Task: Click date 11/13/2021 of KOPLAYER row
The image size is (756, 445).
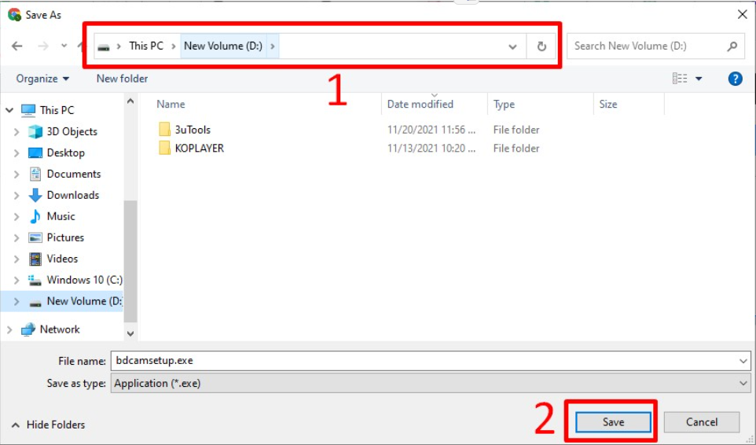Action: (x=431, y=148)
